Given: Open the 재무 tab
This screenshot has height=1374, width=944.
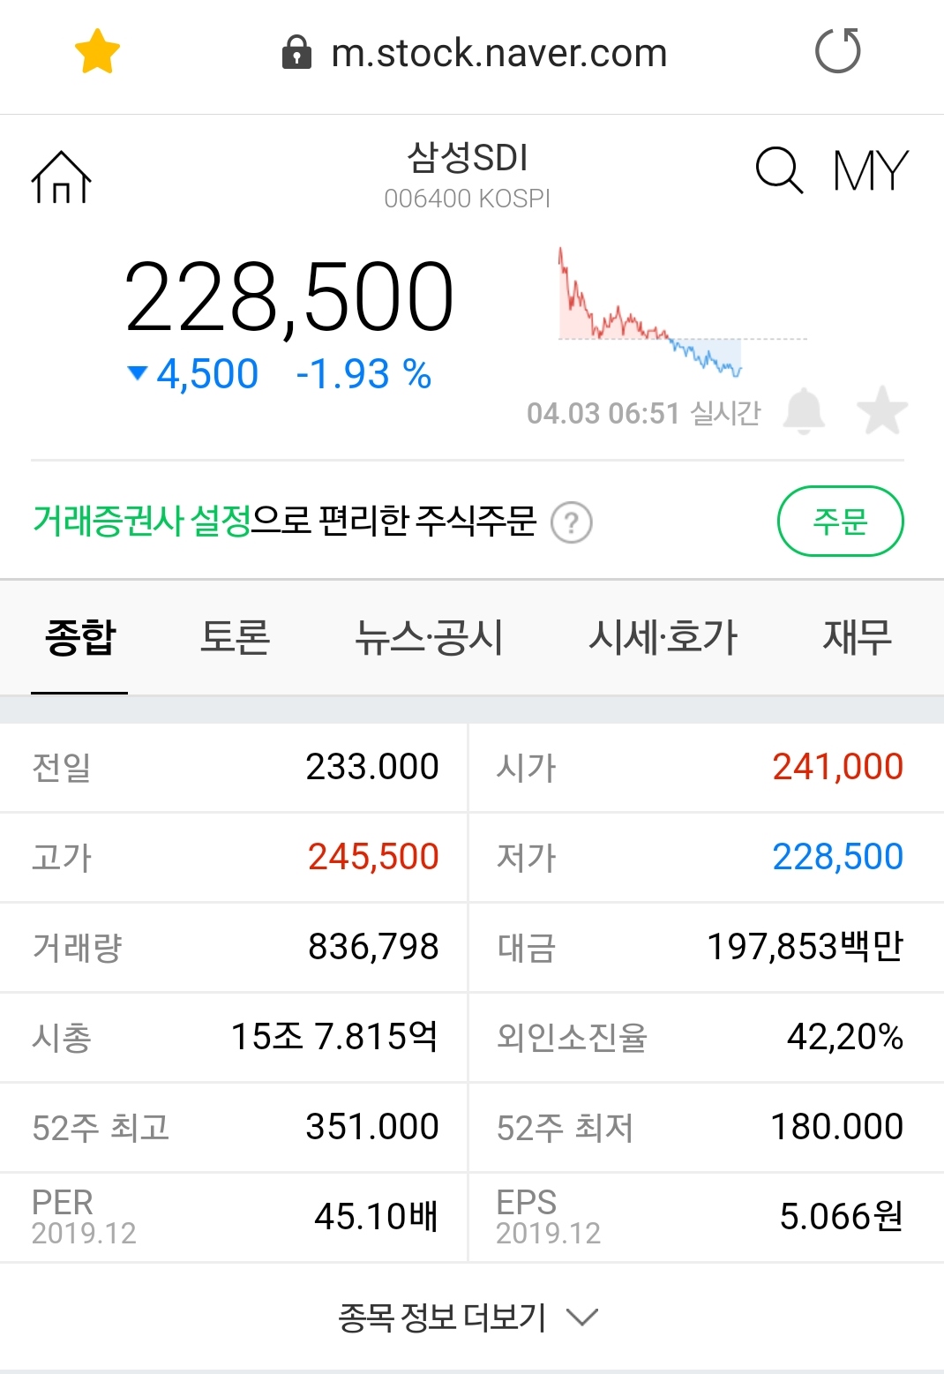Looking at the screenshot, I should coord(857,637).
